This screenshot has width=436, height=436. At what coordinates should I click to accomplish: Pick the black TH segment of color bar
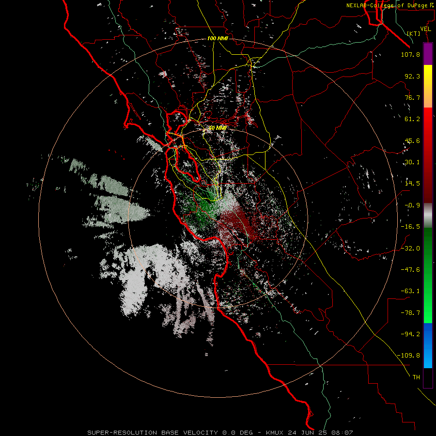click(x=428, y=377)
